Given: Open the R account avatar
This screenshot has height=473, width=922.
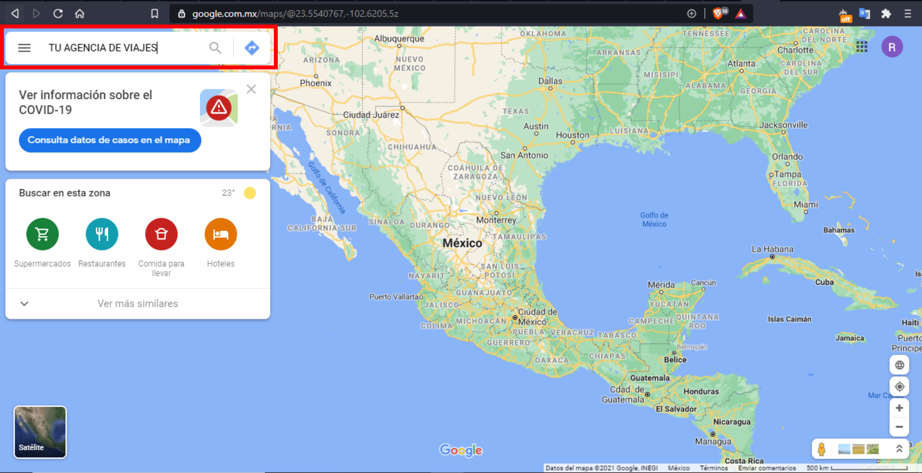Looking at the screenshot, I should [x=892, y=47].
